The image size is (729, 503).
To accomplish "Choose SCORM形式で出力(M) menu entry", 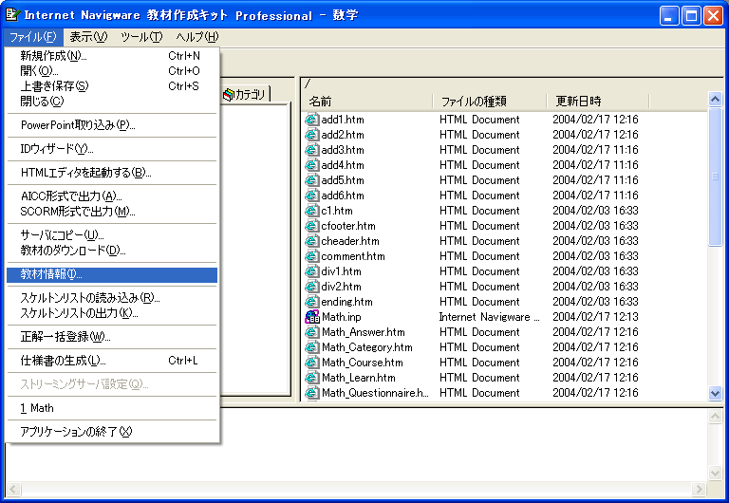I will [x=112, y=212].
